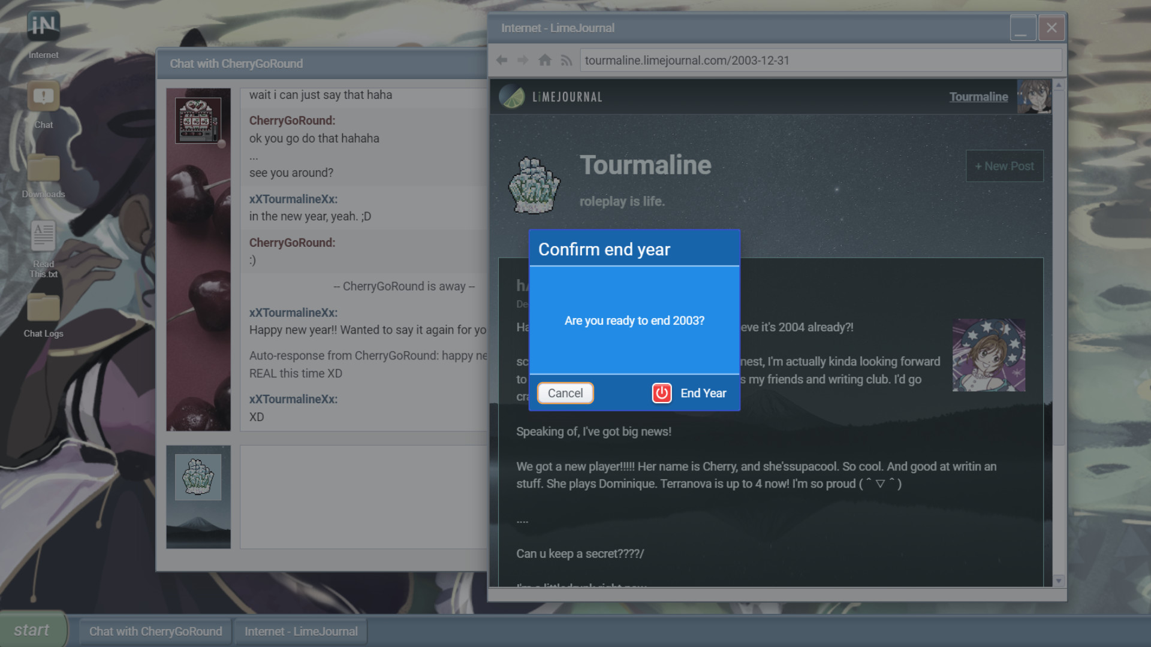Image resolution: width=1151 pixels, height=647 pixels.
Task: Open the RSS feed icon in the browser
Action: (566, 60)
